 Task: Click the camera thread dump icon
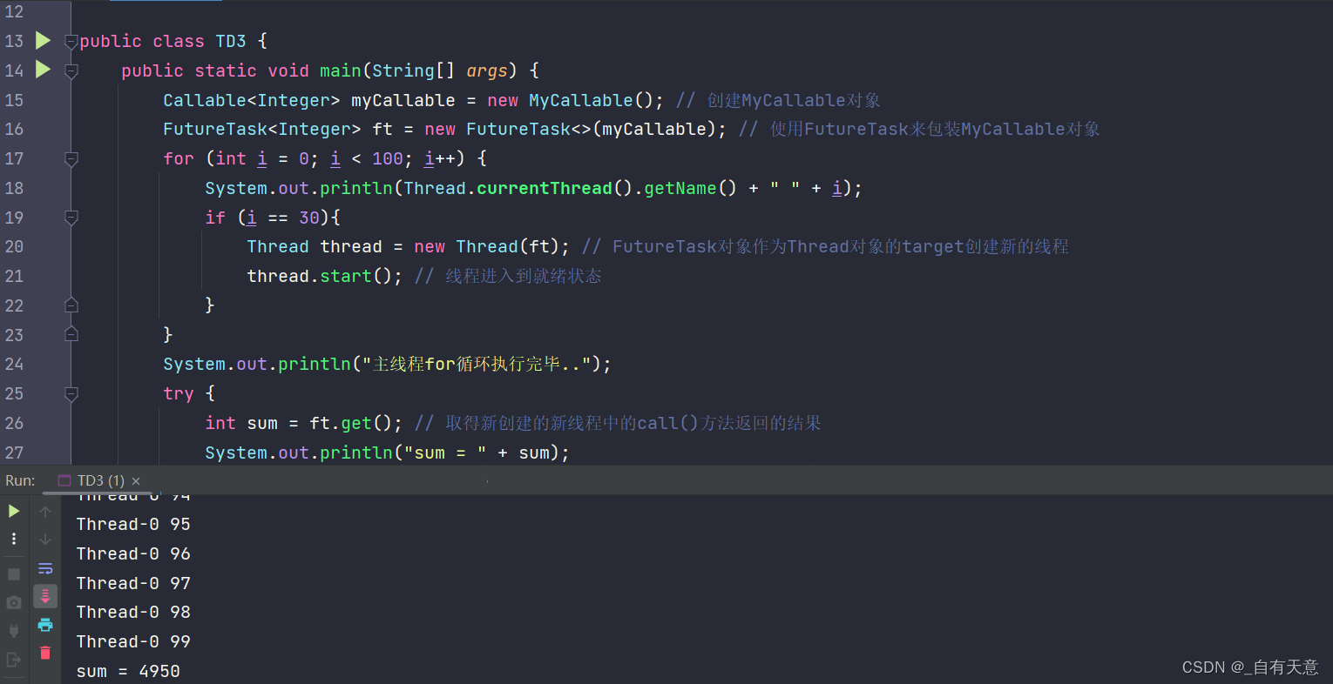tap(14, 602)
